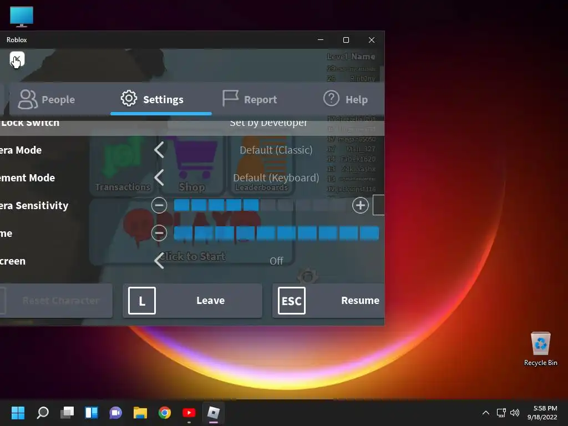Screen dimensions: 568x426
Task: Close the Roblox window
Action: coord(372,40)
